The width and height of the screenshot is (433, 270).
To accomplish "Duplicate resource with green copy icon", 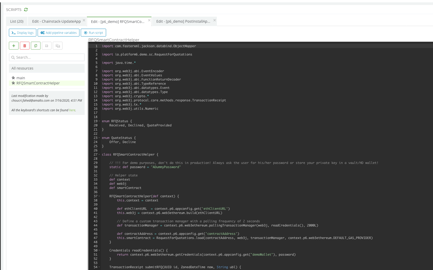I will coord(36,46).
